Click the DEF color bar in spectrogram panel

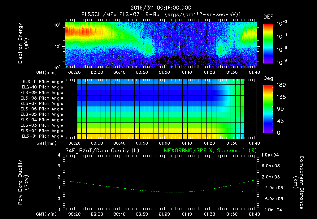pos(268,43)
